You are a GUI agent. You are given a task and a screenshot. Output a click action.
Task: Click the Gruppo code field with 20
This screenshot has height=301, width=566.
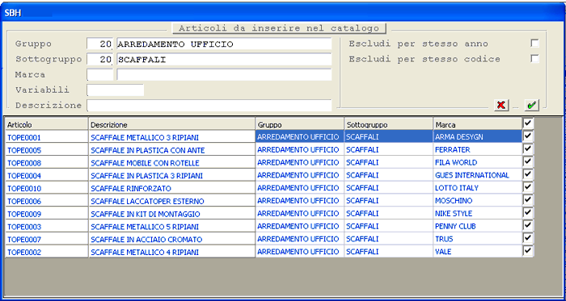(100, 44)
